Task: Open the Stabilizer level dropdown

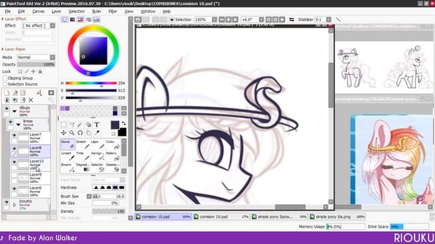Action: click(x=329, y=20)
